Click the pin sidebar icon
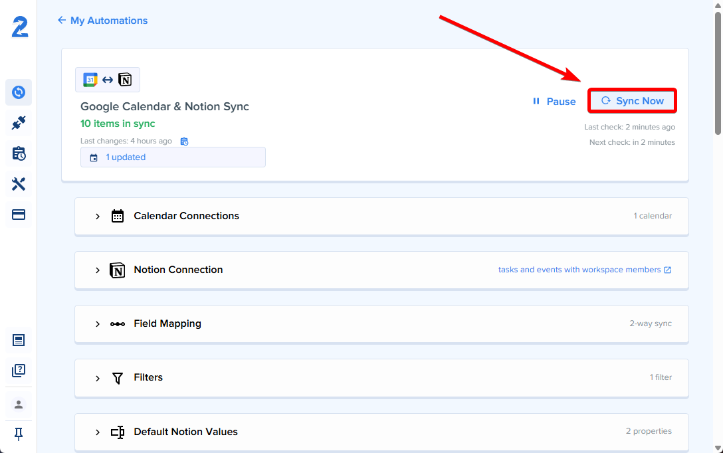723x453 pixels. (19, 434)
